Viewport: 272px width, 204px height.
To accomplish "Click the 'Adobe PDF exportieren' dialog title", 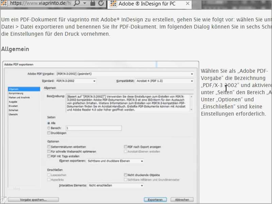I will (19, 65).
